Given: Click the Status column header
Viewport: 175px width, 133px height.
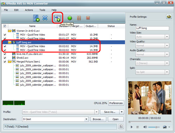Looking at the screenshot, I should 111,26.
